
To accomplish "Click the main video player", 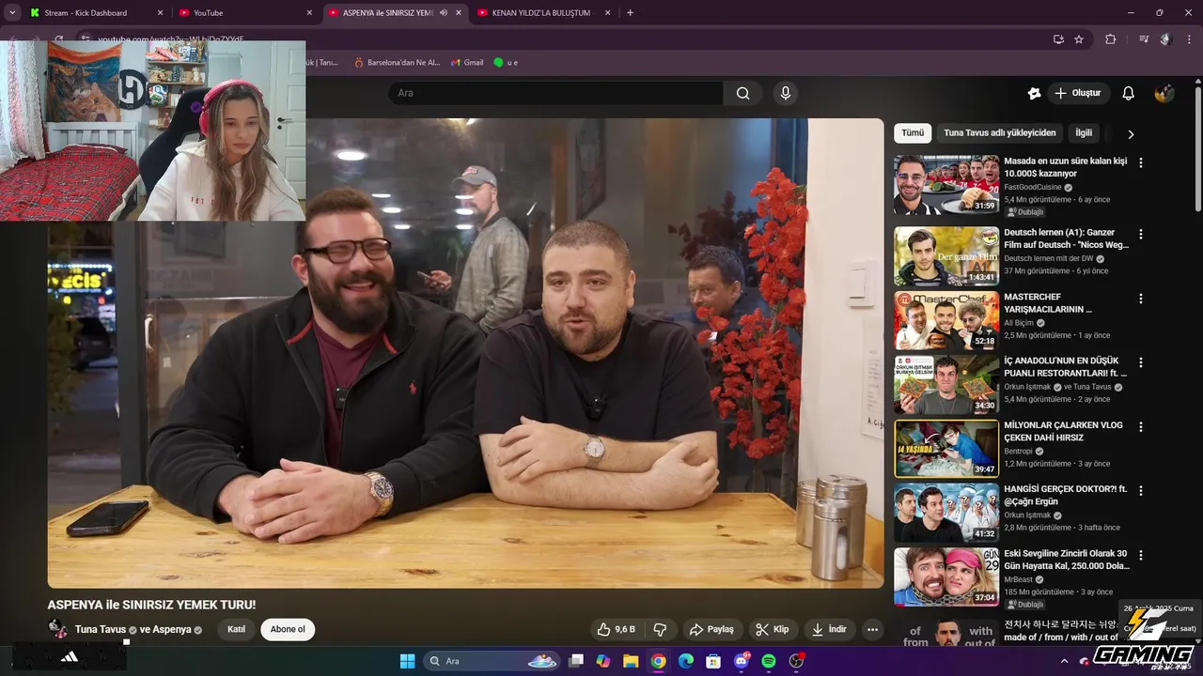I will point(465,353).
